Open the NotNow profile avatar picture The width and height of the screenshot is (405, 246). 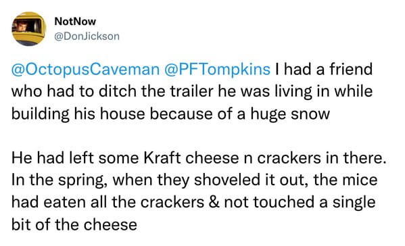pos(29,28)
